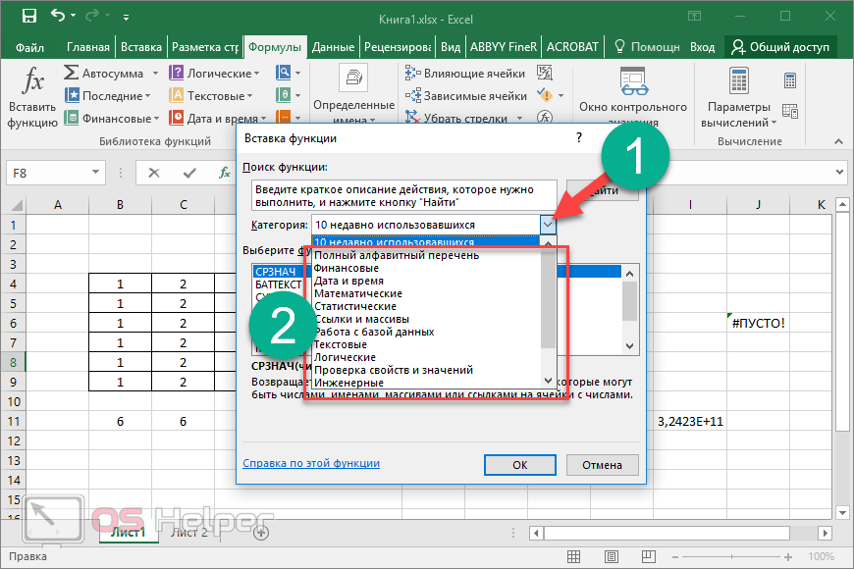This screenshot has width=854, height=569.
Task: Collapse the Категория combo box arrow
Action: (x=548, y=225)
